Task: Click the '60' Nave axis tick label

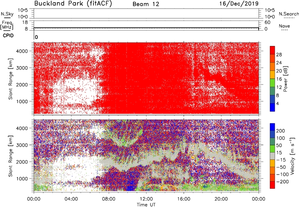Action: click(267, 22)
